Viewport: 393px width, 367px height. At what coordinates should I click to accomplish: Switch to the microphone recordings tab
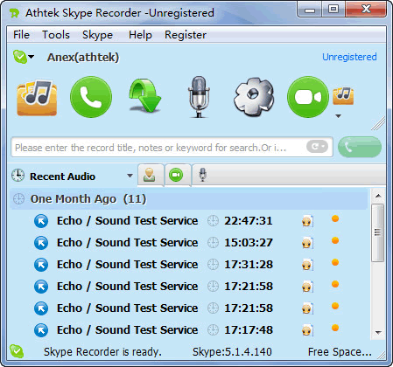coord(203,175)
